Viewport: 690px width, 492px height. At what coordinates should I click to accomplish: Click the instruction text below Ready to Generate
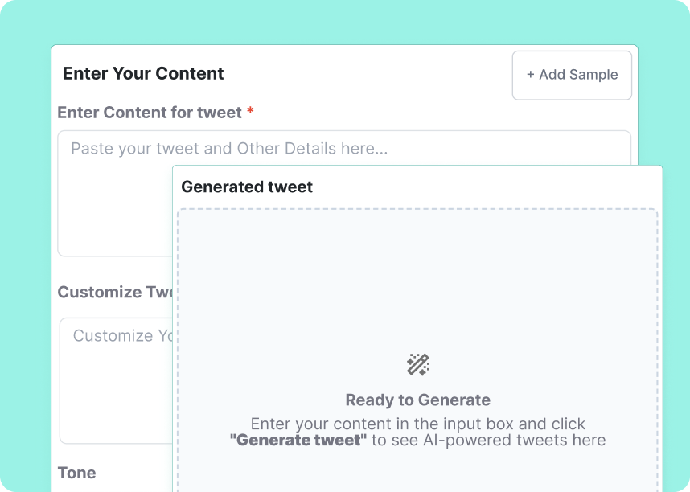(417, 432)
